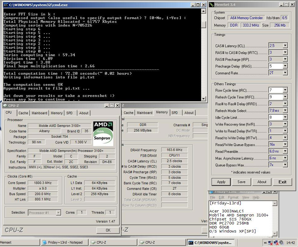
Task: Open the Format menu in Notepad
Action: 233,197
